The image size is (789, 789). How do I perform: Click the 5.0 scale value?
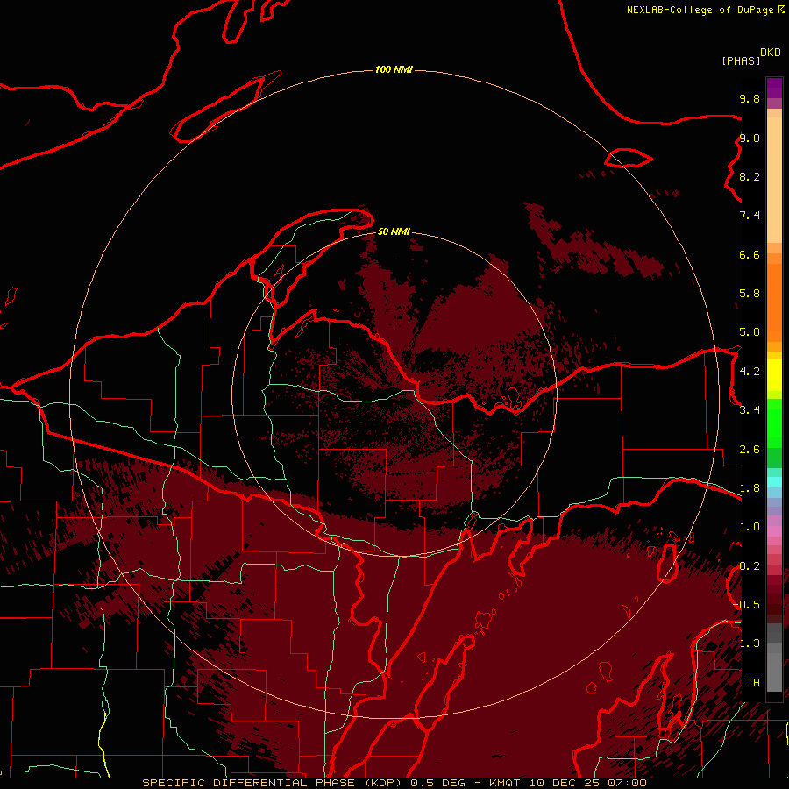(x=750, y=332)
